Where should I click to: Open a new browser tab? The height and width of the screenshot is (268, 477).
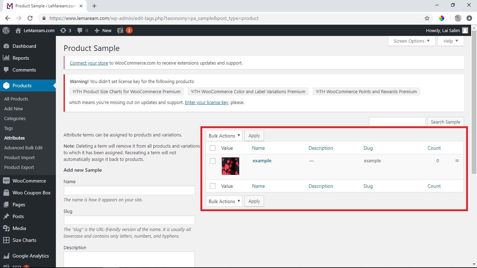tap(94, 6)
